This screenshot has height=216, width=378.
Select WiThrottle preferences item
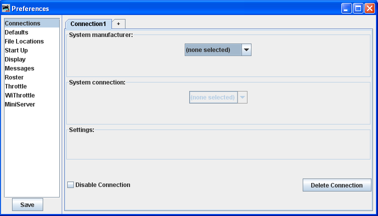[20, 95]
